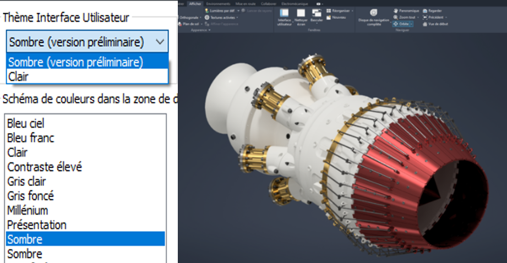
Task: Expand the Apparence panel arrow
Action: point(210,30)
